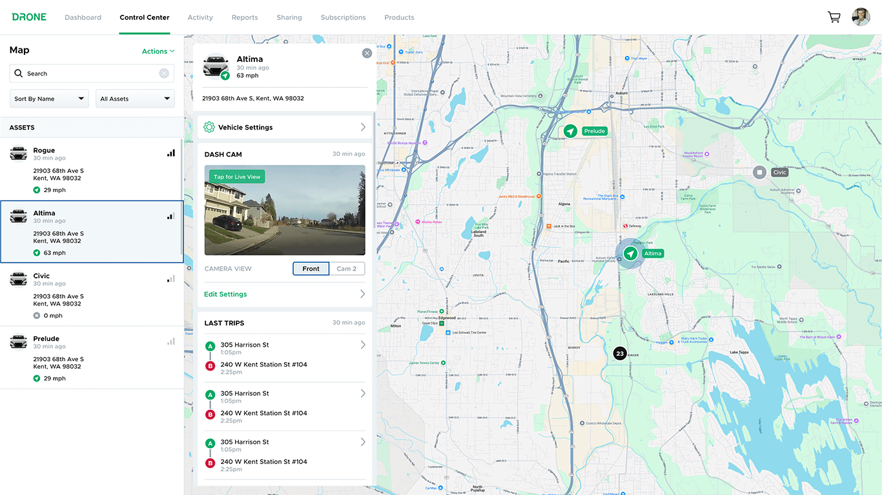882x495 pixels.
Task: Click the Edit Settings link
Action: tap(225, 294)
